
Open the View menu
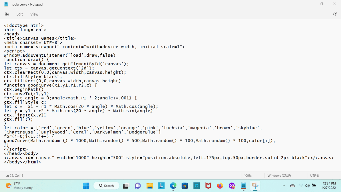coord(34,14)
